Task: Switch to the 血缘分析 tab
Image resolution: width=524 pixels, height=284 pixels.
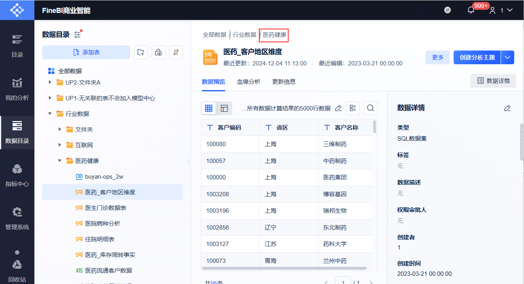Action: tap(249, 82)
